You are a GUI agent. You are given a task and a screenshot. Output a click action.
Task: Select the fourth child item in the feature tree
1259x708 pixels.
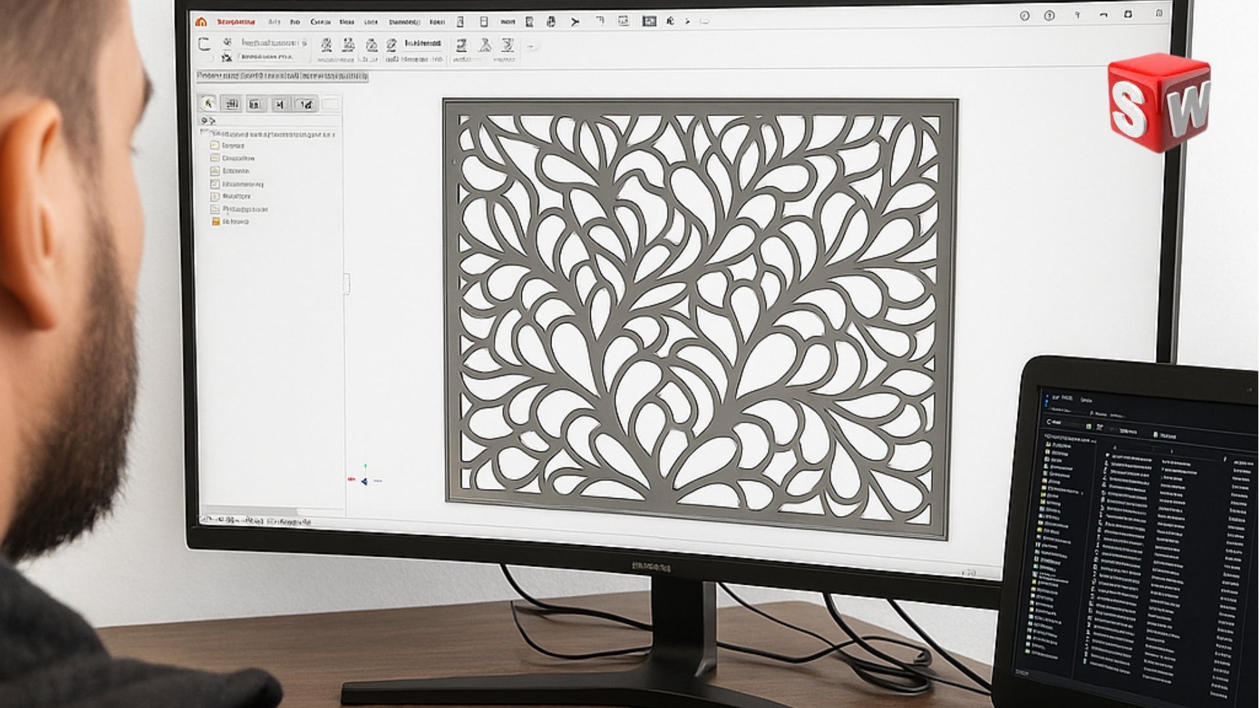237,184
